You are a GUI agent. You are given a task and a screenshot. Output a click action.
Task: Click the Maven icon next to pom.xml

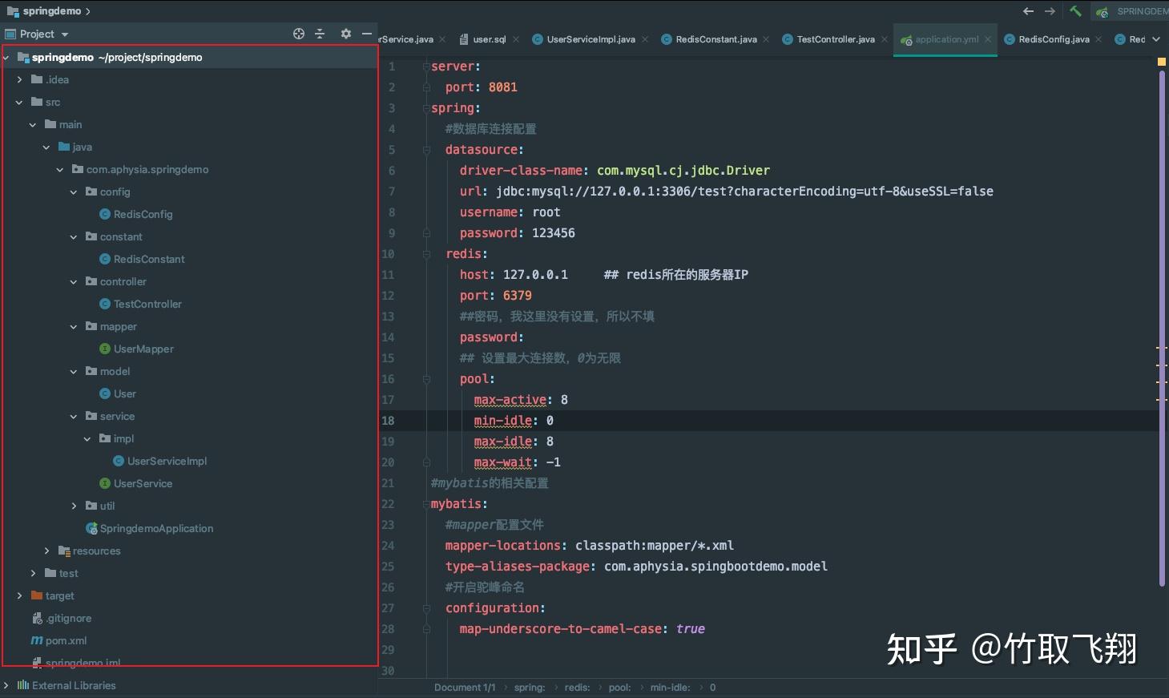[37, 640]
